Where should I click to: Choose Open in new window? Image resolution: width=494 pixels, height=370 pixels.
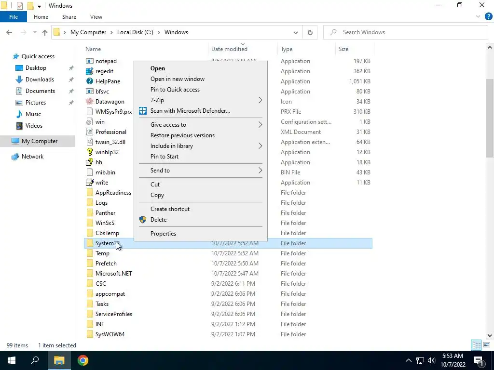tap(178, 79)
